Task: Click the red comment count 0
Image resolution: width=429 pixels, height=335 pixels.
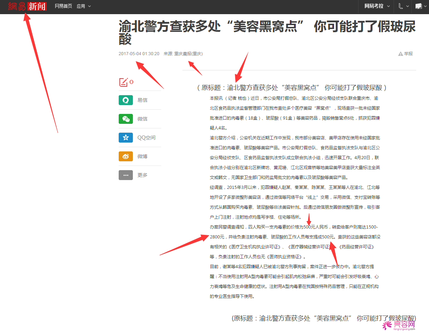Action: (x=131, y=82)
